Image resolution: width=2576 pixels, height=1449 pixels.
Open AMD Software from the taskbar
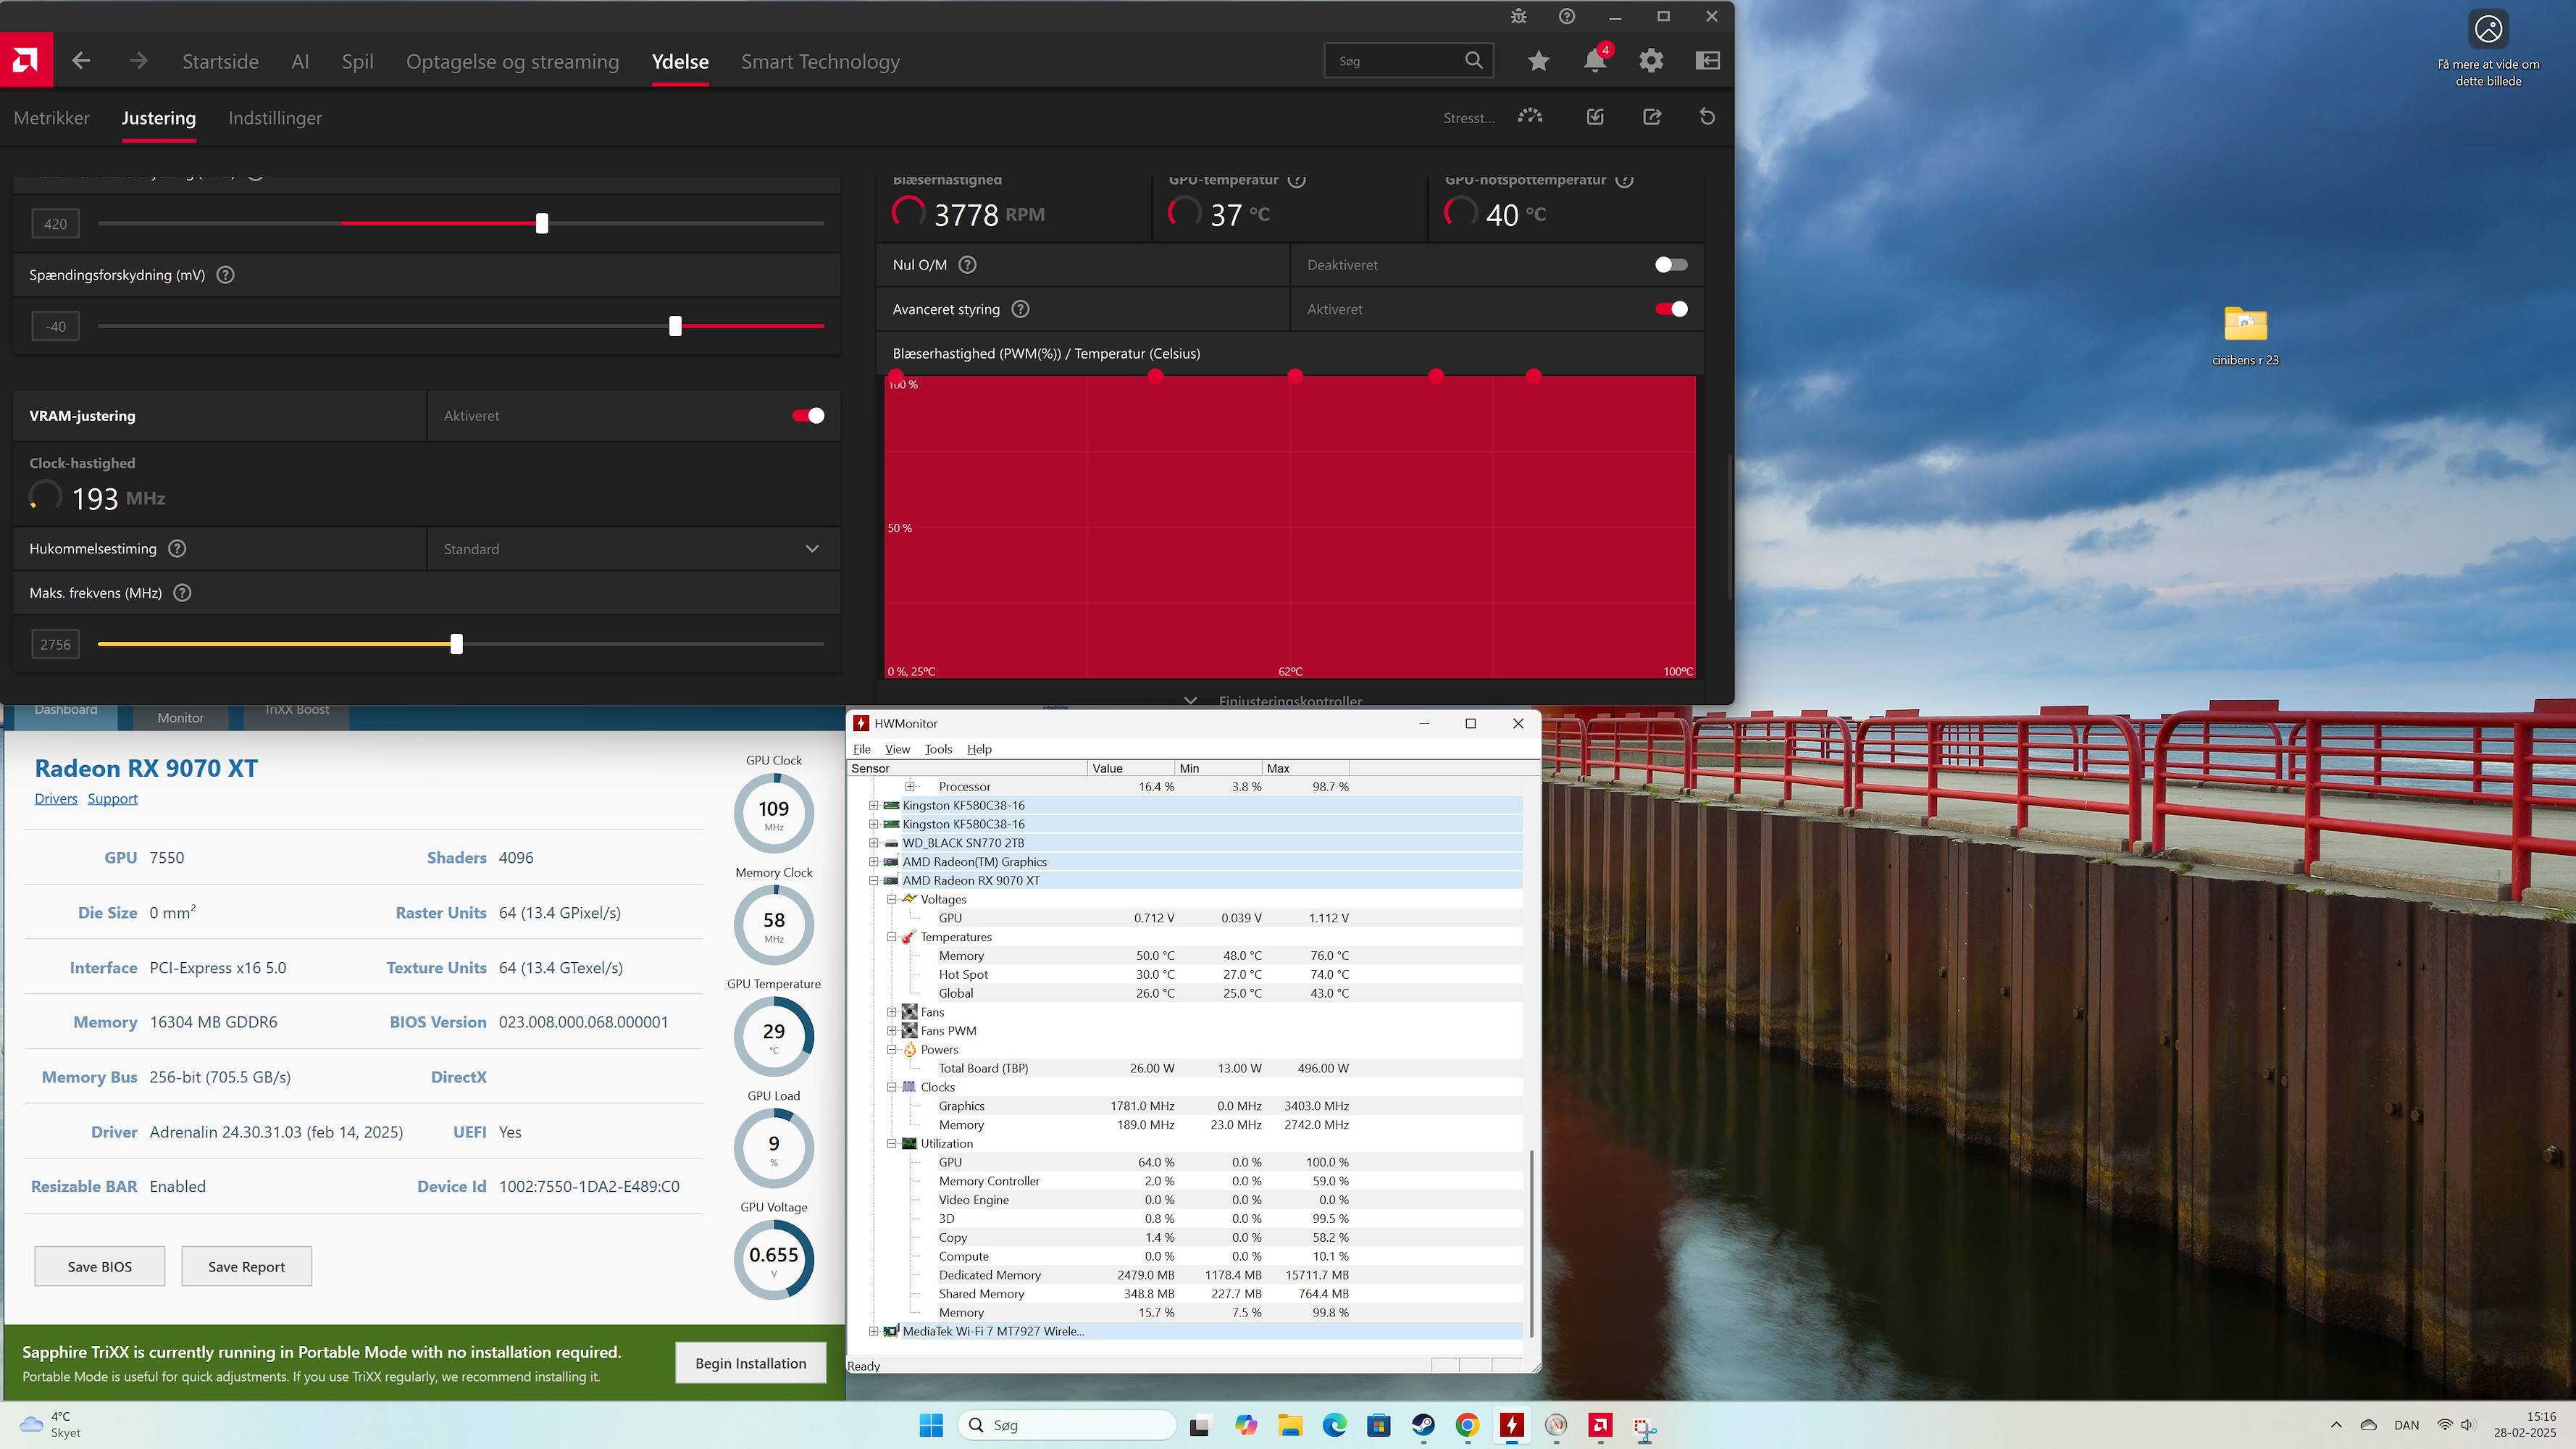click(x=1600, y=1425)
